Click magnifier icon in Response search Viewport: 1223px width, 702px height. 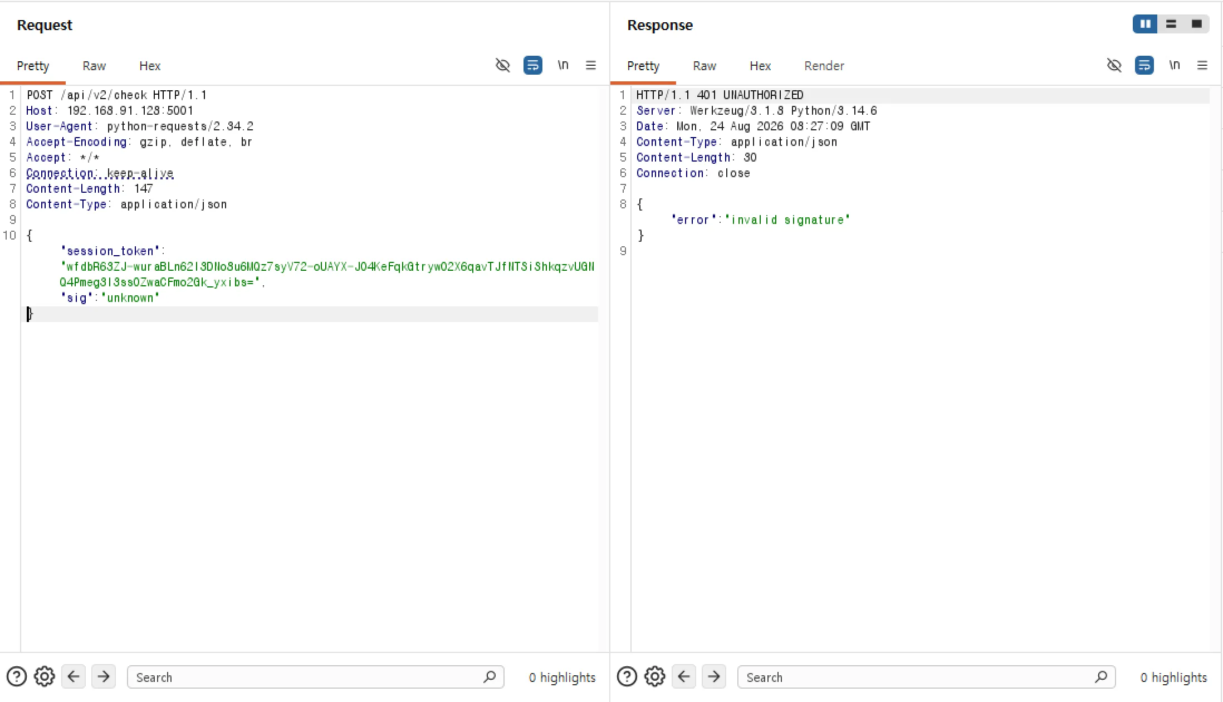[x=1101, y=677]
